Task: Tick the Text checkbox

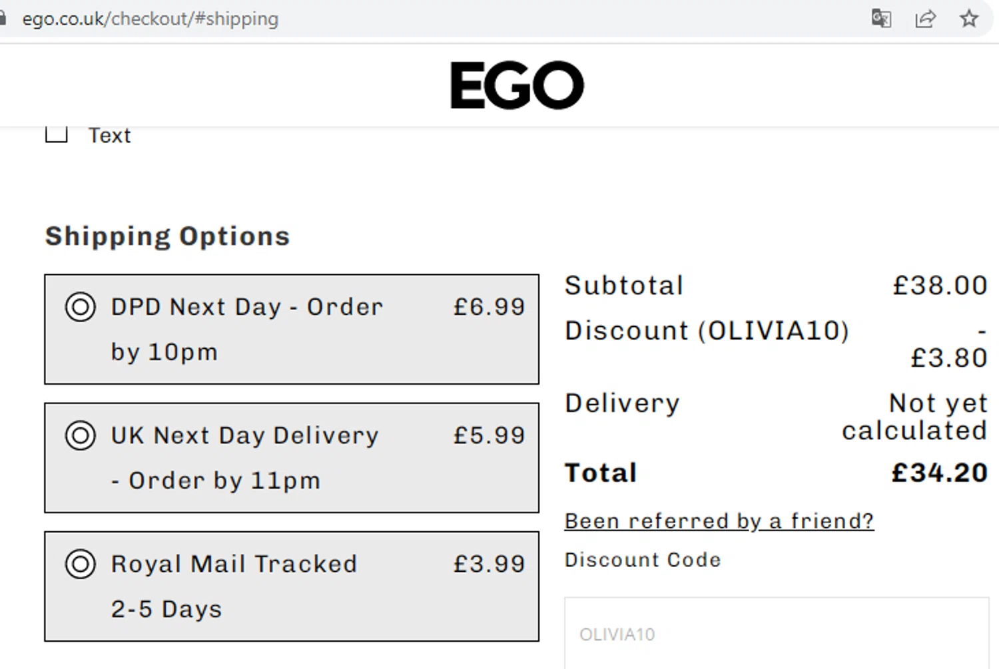Action: [x=57, y=134]
